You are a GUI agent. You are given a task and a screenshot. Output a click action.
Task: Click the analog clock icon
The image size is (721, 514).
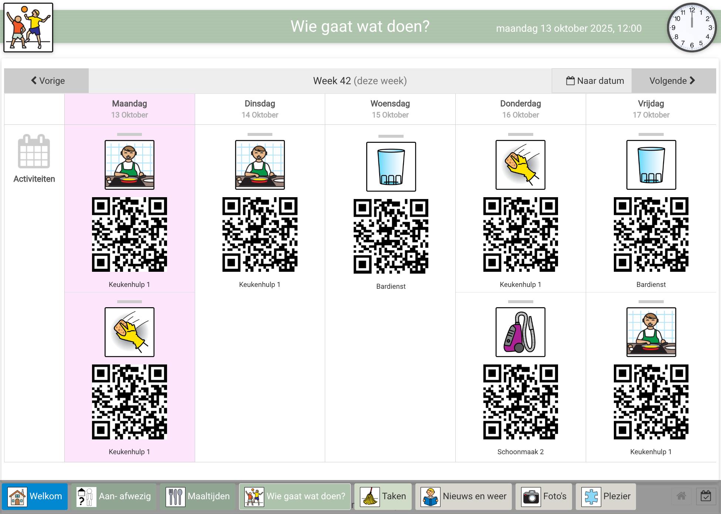pyautogui.click(x=691, y=28)
